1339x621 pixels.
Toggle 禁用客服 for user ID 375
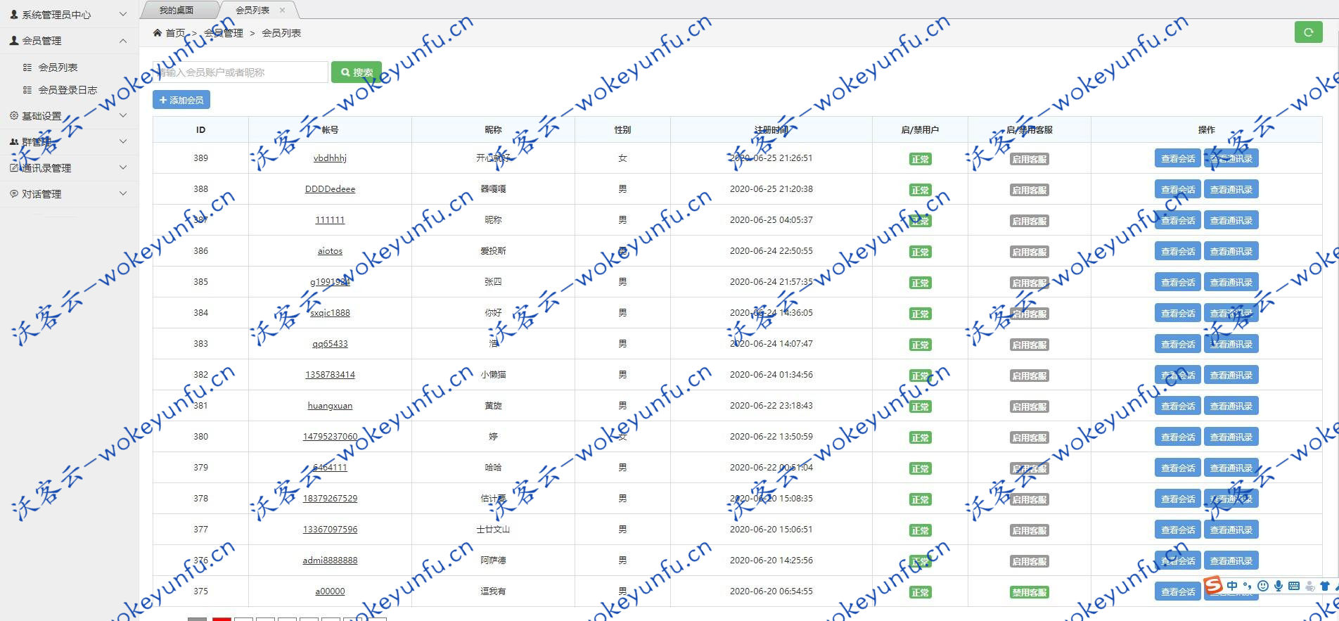(x=1030, y=592)
